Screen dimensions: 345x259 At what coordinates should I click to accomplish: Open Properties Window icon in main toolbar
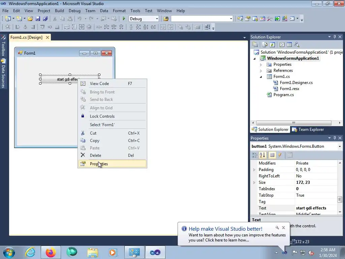click(x=248, y=19)
